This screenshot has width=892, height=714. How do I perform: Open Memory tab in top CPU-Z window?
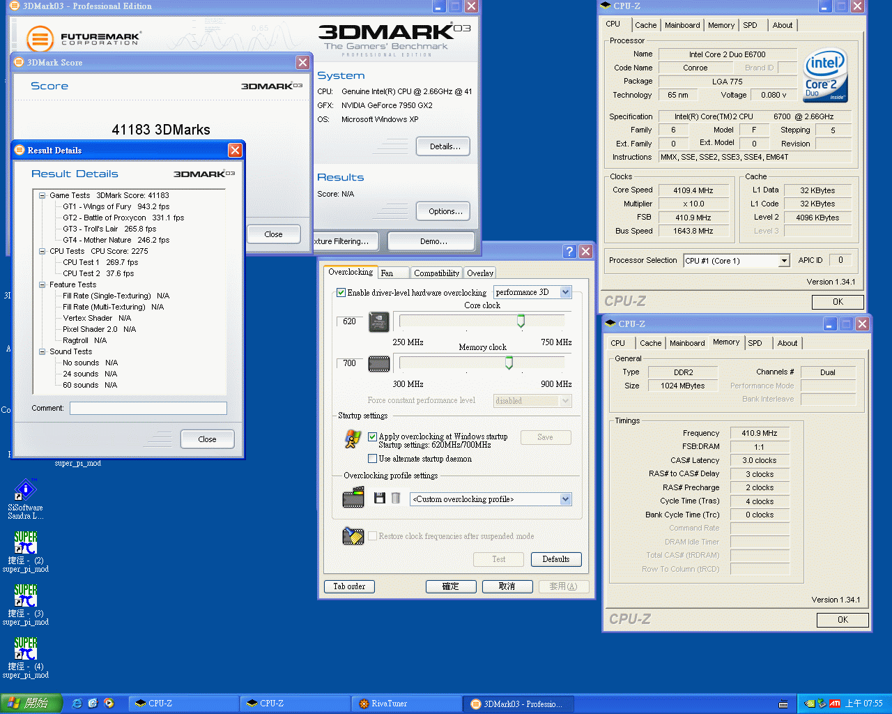(x=721, y=25)
